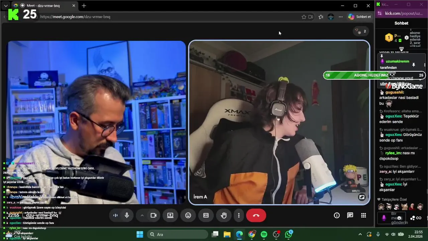Add page to favorites star icon

pos(304,17)
